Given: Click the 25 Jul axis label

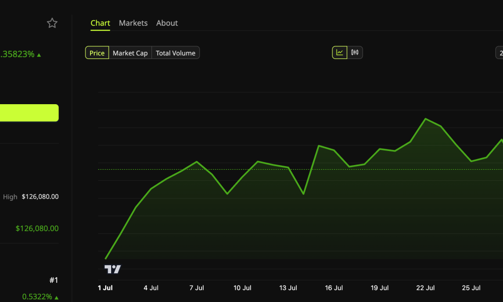Looking at the screenshot, I should (x=471, y=288).
